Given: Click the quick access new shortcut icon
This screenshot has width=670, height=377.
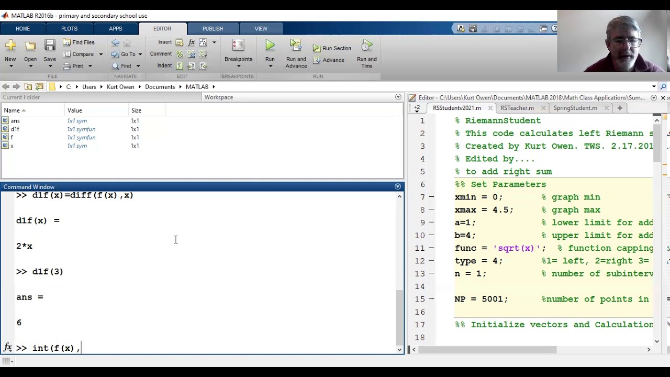Looking at the screenshot, I should (x=461, y=29).
